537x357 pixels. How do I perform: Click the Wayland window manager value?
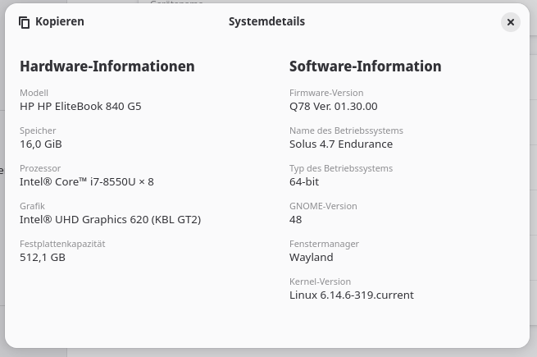click(312, 257)
